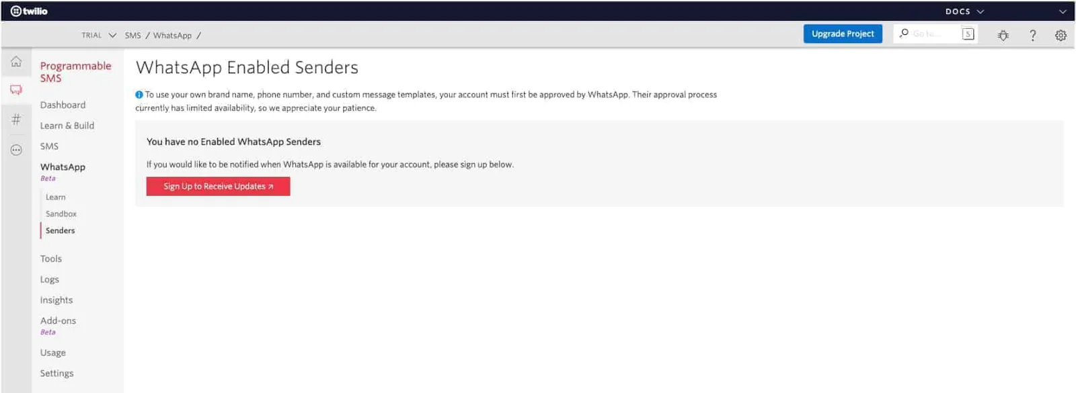This screenshot has width=1076, height=393.
Task: Click the Upgrade Project button
Action: click(843, 34)
